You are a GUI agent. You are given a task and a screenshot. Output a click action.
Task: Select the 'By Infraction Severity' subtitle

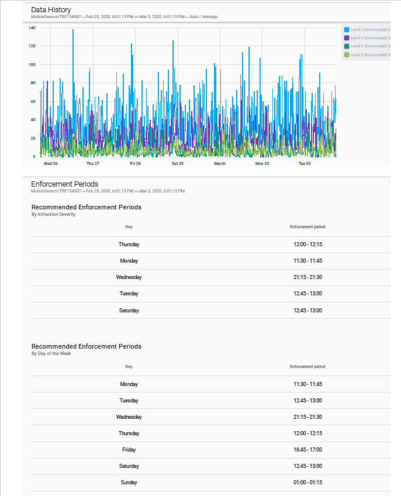pyautogui.click(x=53, y=214)
